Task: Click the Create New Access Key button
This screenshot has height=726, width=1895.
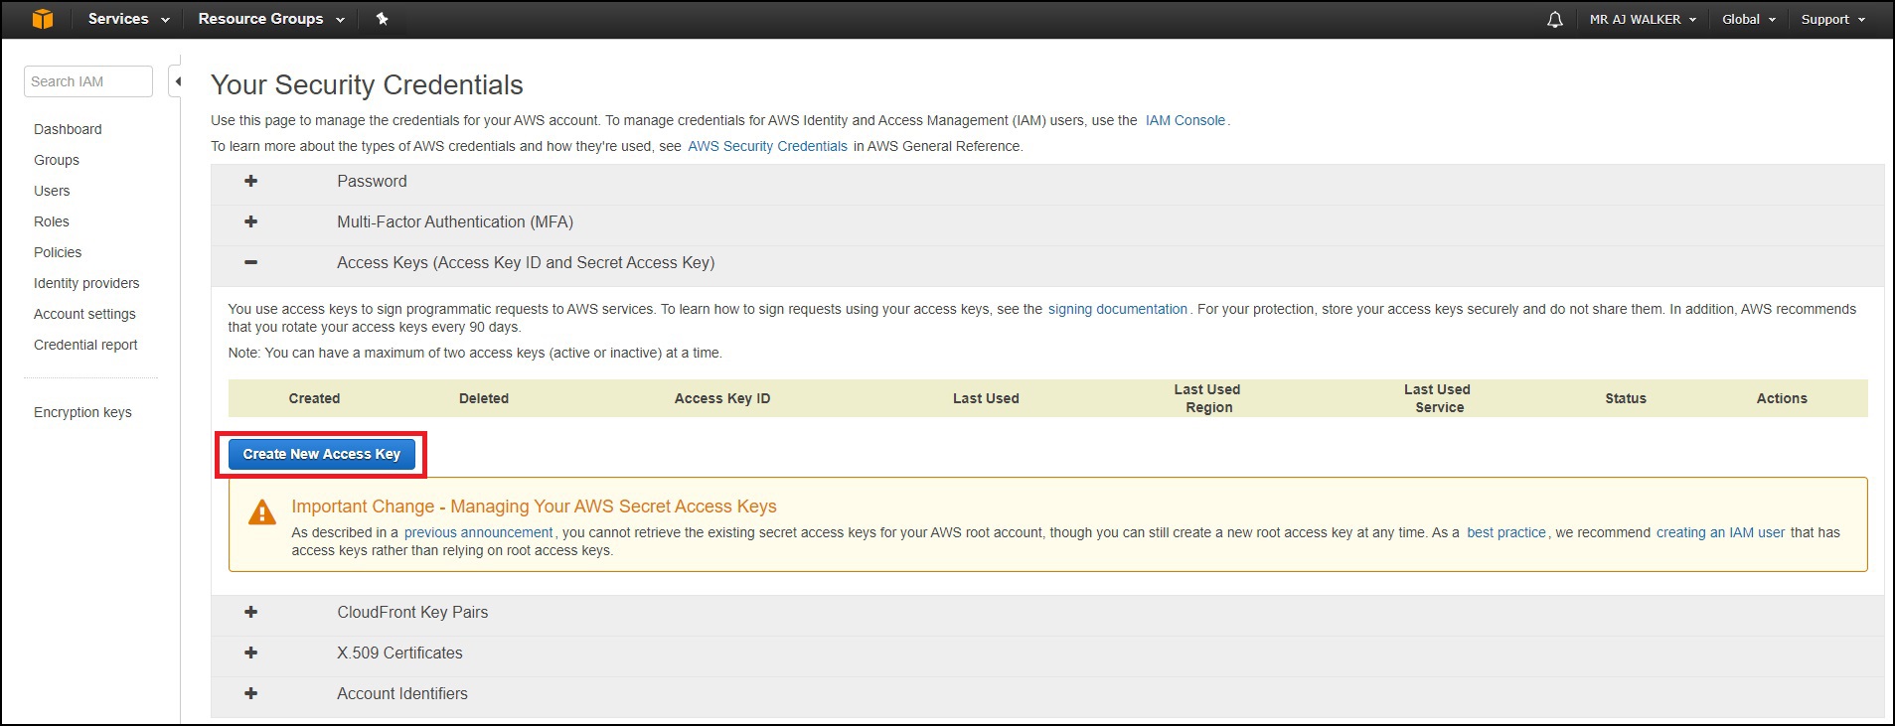Action: pos(321,454)
